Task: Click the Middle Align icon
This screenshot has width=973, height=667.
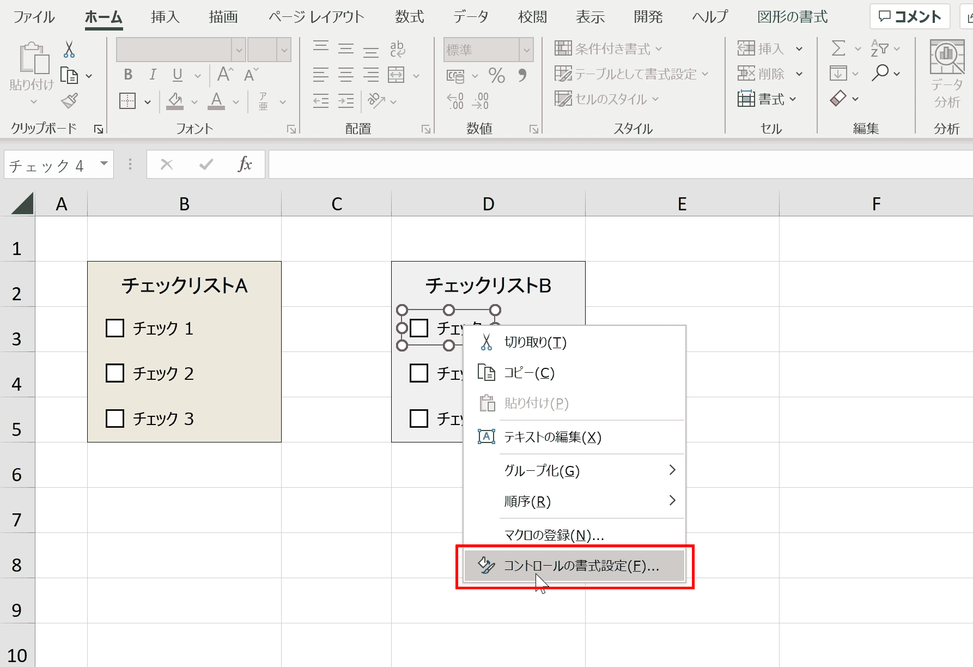Action: 346,49
